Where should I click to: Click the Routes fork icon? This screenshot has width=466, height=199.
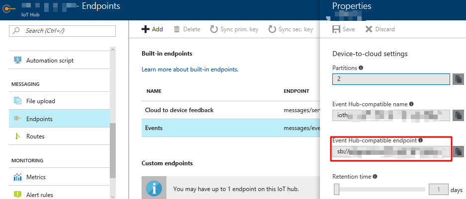17,136
